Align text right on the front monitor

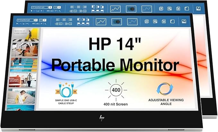pos(70,20)
